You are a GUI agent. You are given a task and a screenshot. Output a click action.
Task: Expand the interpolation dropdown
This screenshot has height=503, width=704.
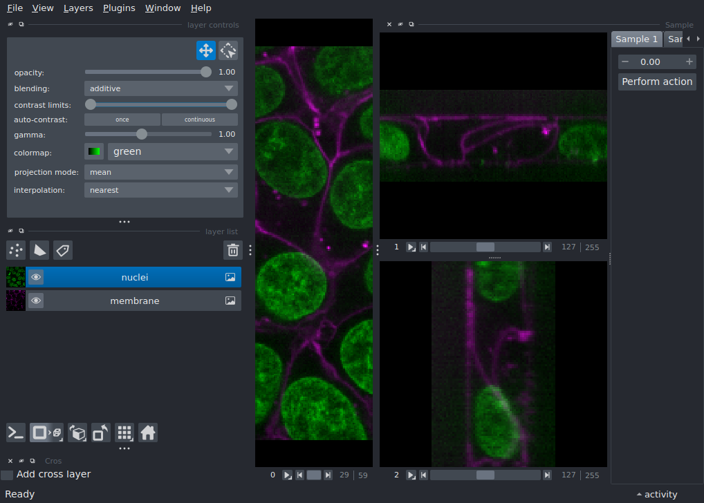coord(160,190)
